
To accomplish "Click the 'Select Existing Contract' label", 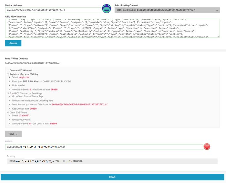I will (x=126, y=5).
